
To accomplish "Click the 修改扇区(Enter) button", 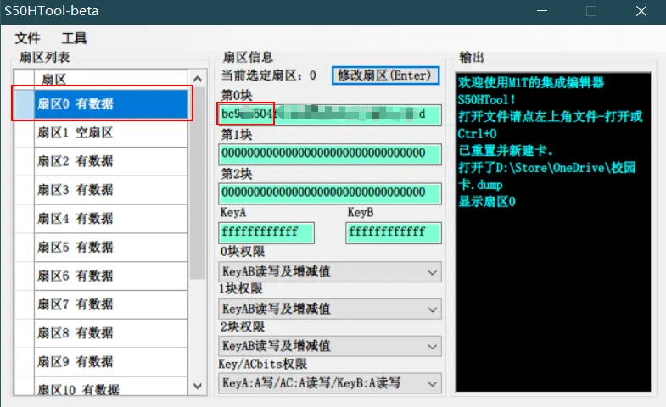I will pos(384,75).
